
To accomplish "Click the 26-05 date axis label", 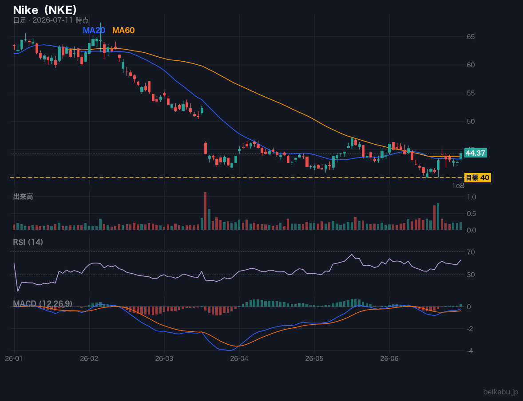I will coord(314,359).
